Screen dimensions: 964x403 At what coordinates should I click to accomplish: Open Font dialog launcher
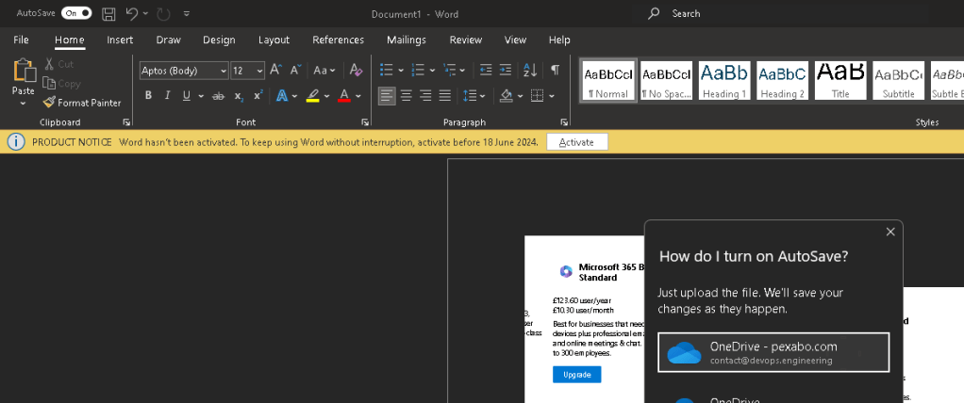(x=365, y=122)
